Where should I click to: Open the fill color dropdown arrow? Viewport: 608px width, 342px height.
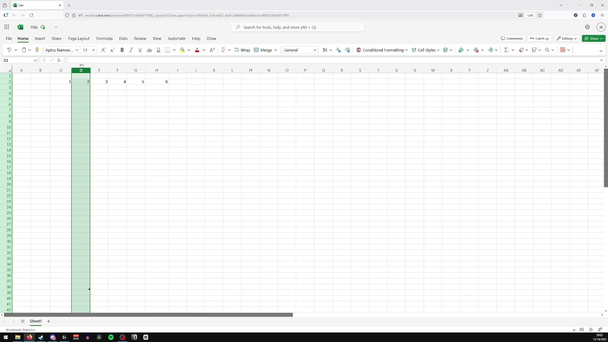coord(189,50)
